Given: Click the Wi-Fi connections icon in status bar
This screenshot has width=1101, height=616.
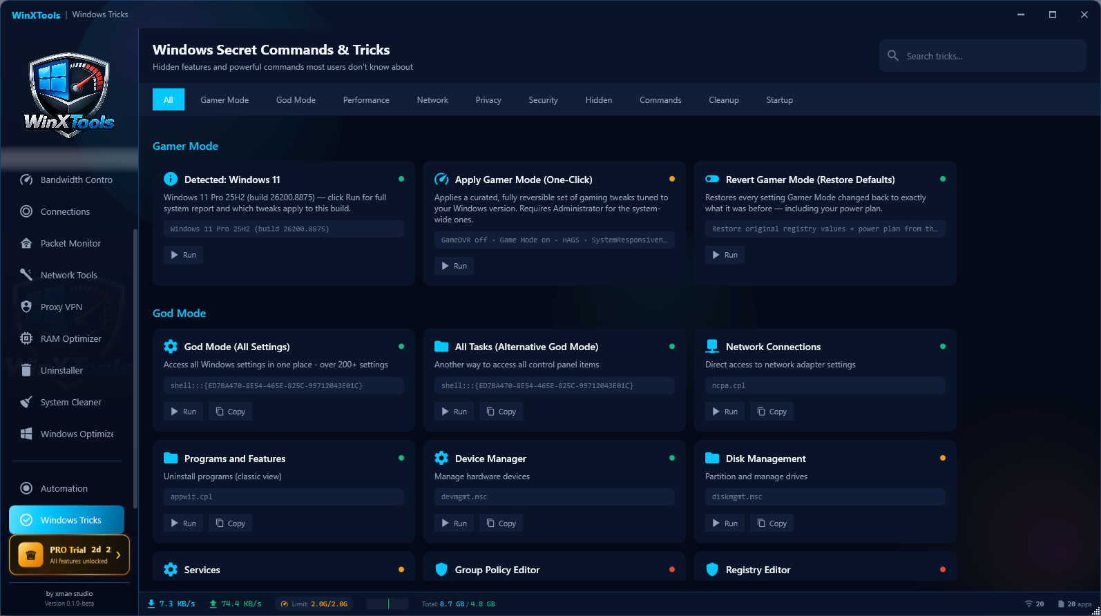Looking at the screenshot, I should click(x=1028, y=604).
